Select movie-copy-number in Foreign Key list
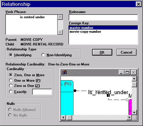 pyautogui.click(x=103, y=32)
